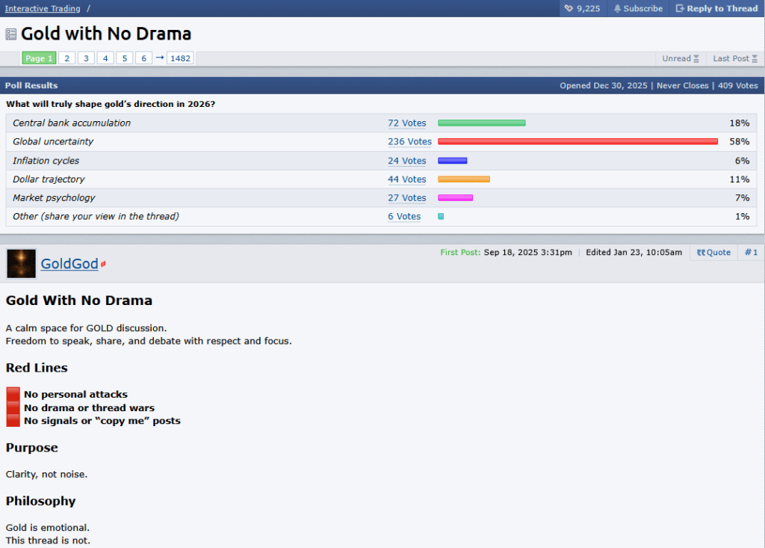Open the post #1 permalink
This screenshot has height=548, width=765.
point(751,253)
